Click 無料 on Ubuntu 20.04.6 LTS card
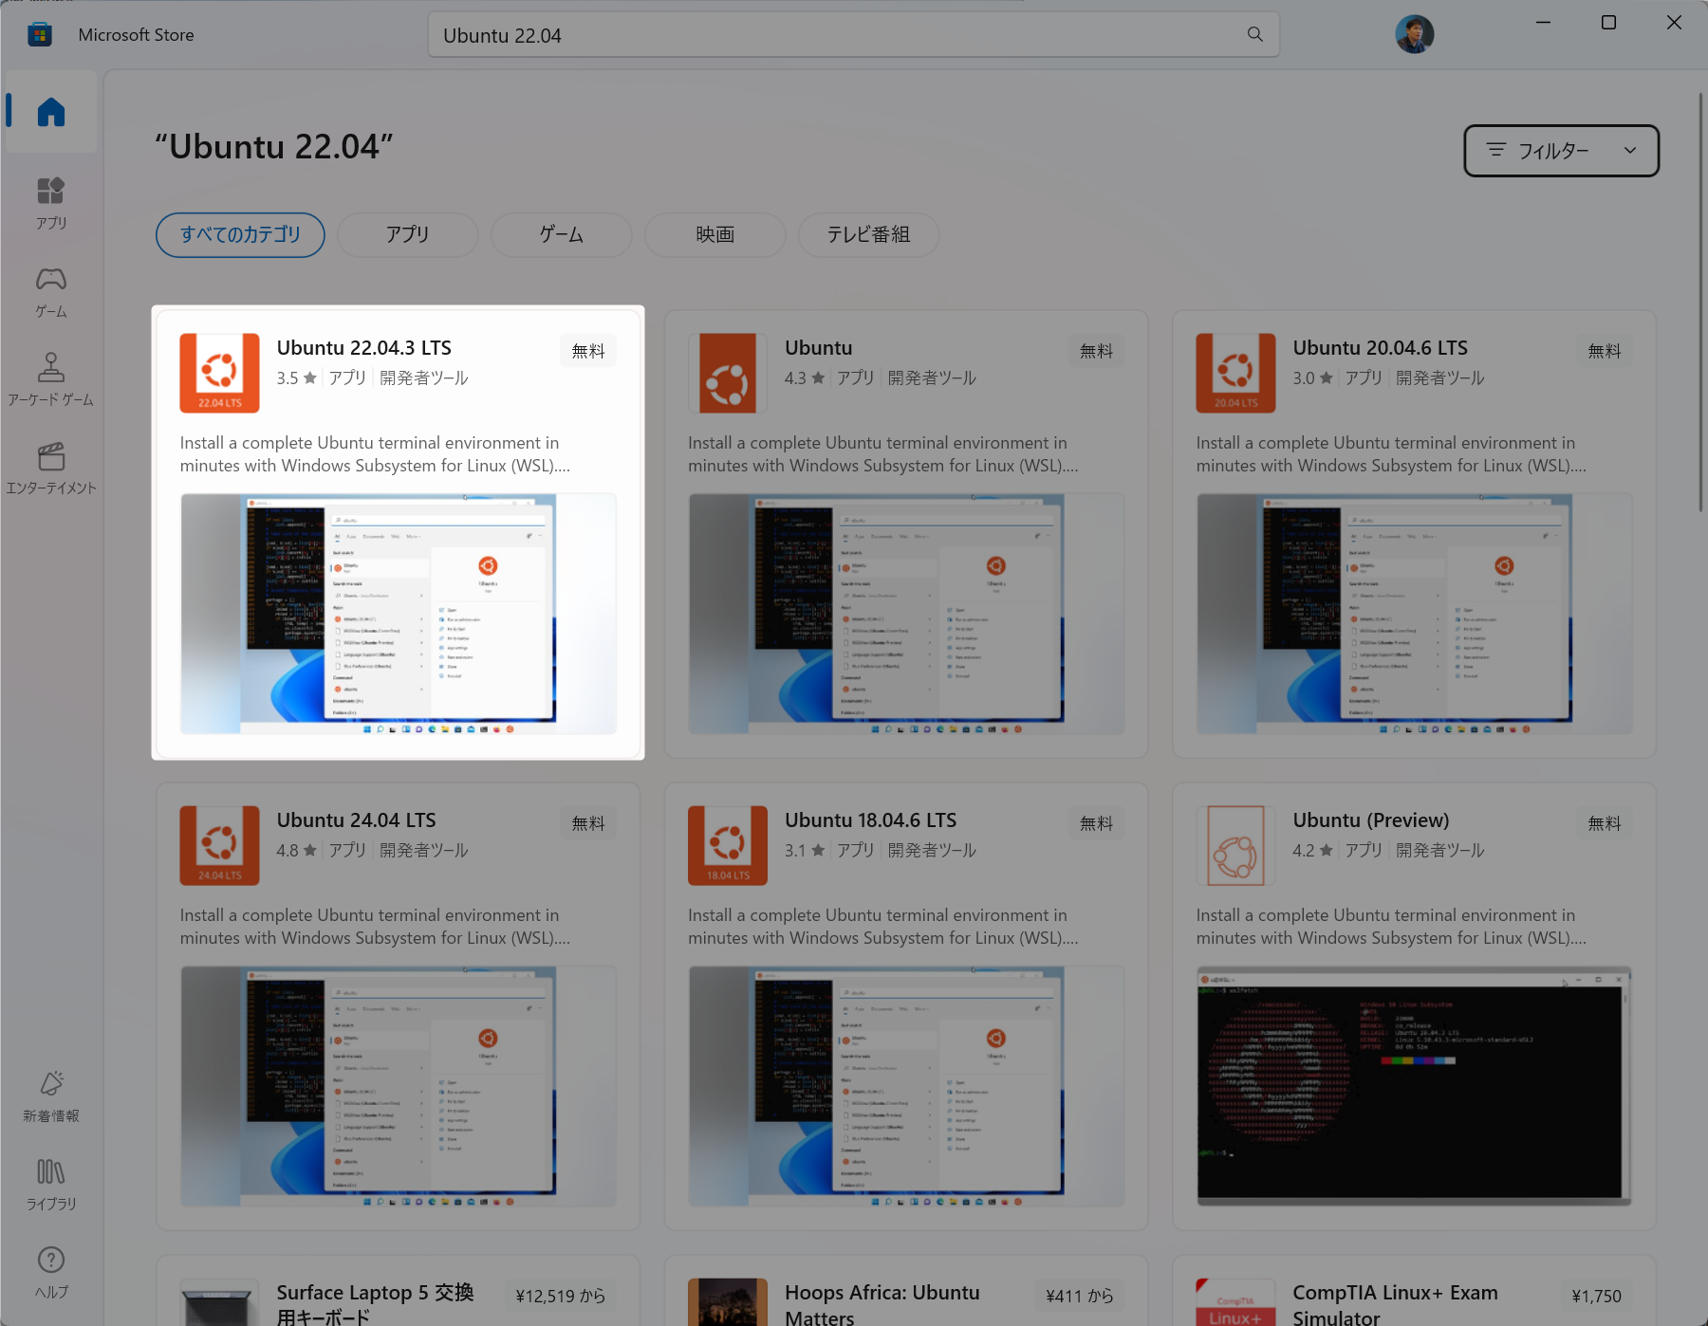This screenshot has width=1708, height=1326. point(1605,351)
